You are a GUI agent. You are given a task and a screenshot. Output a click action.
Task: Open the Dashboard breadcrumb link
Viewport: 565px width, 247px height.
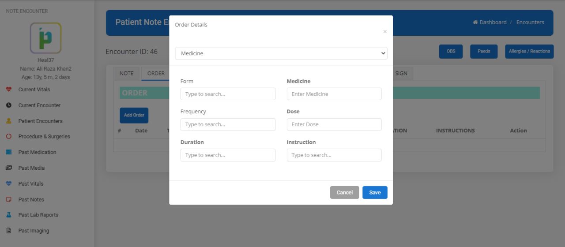pos(490,22)
